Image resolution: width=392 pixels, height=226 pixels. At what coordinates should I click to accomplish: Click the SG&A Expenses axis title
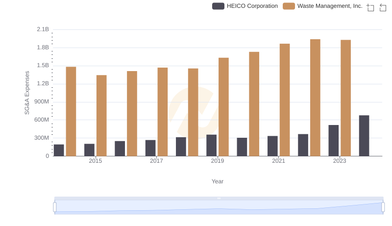click(27, 93)
